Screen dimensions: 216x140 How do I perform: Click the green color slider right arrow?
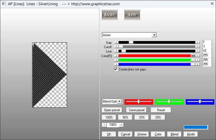pos(198,60)
